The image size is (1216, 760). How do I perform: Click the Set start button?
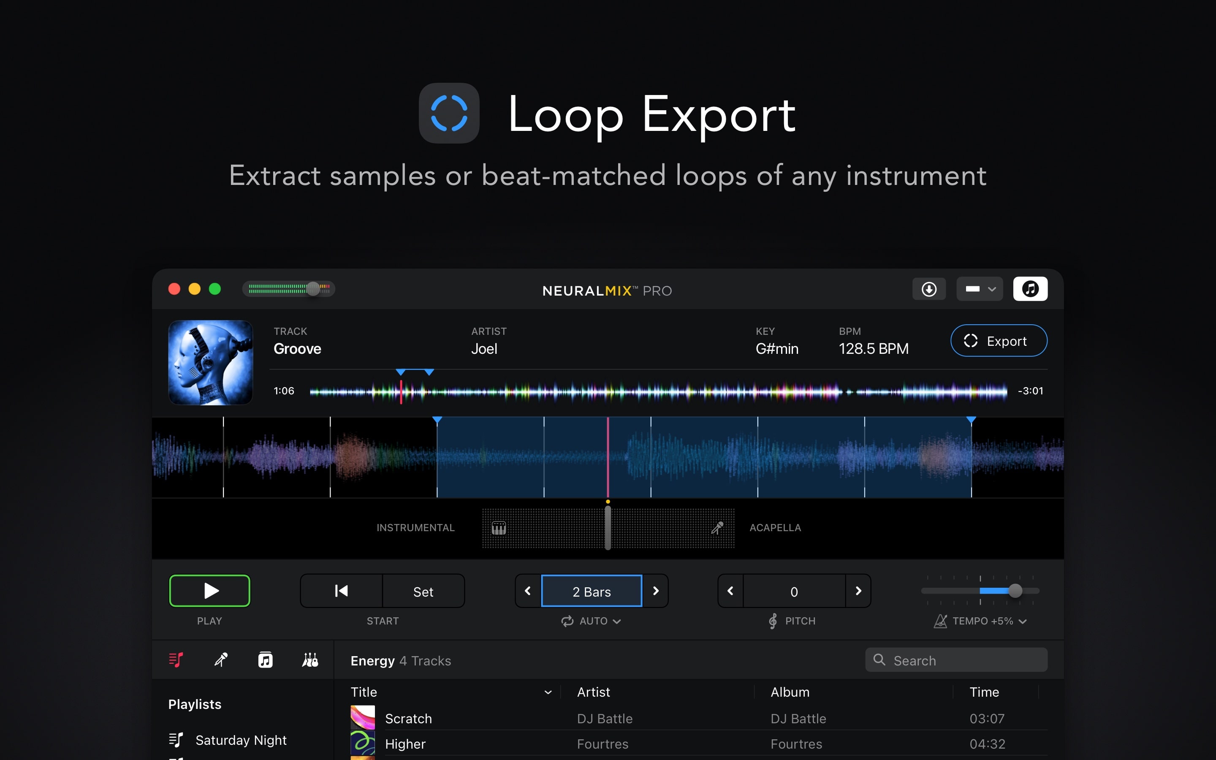pos(423,592)
